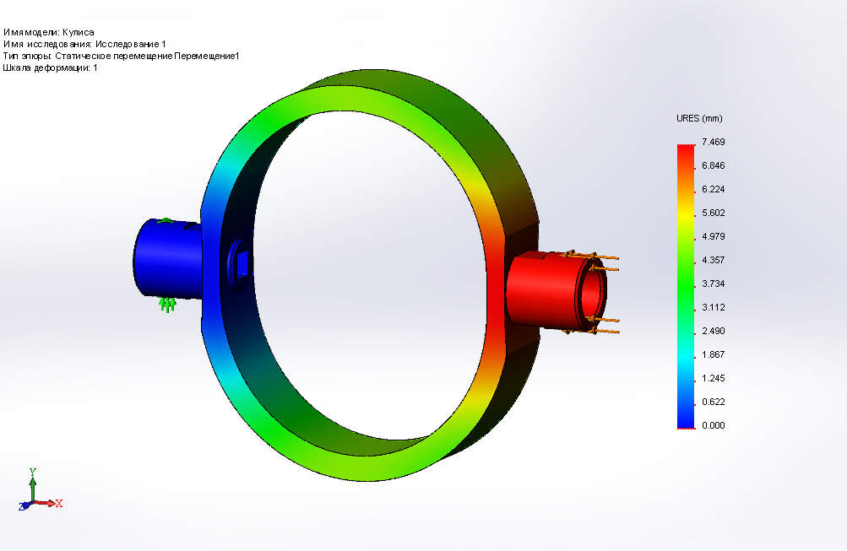Click the minimum legend value 0.000

713,425
